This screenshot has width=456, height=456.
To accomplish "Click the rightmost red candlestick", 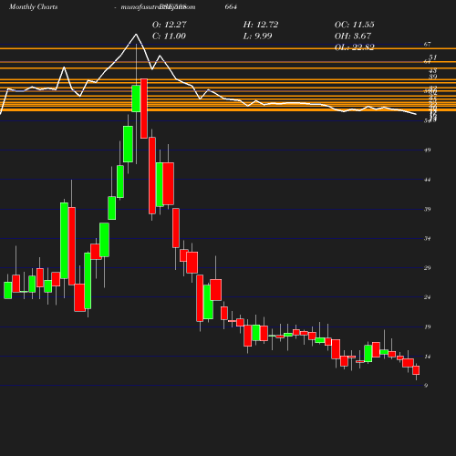I will pyautogui.click(x=416, y=370).
